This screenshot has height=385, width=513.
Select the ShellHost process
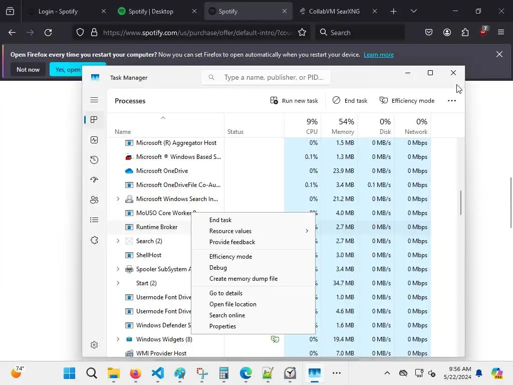(149, 255)
